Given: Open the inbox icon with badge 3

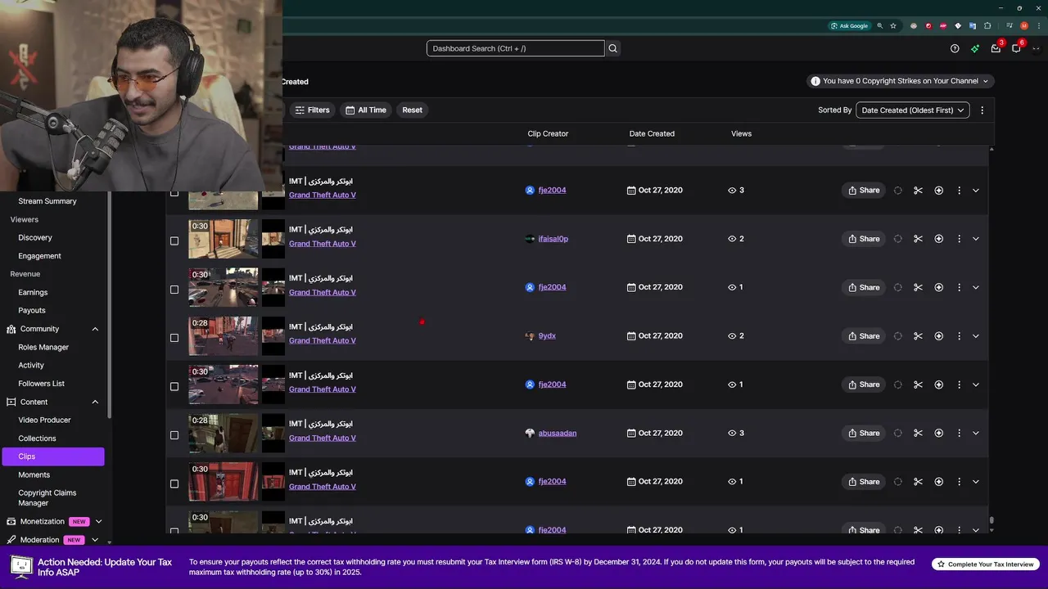Looking at the screenshot, I should 996,48.
